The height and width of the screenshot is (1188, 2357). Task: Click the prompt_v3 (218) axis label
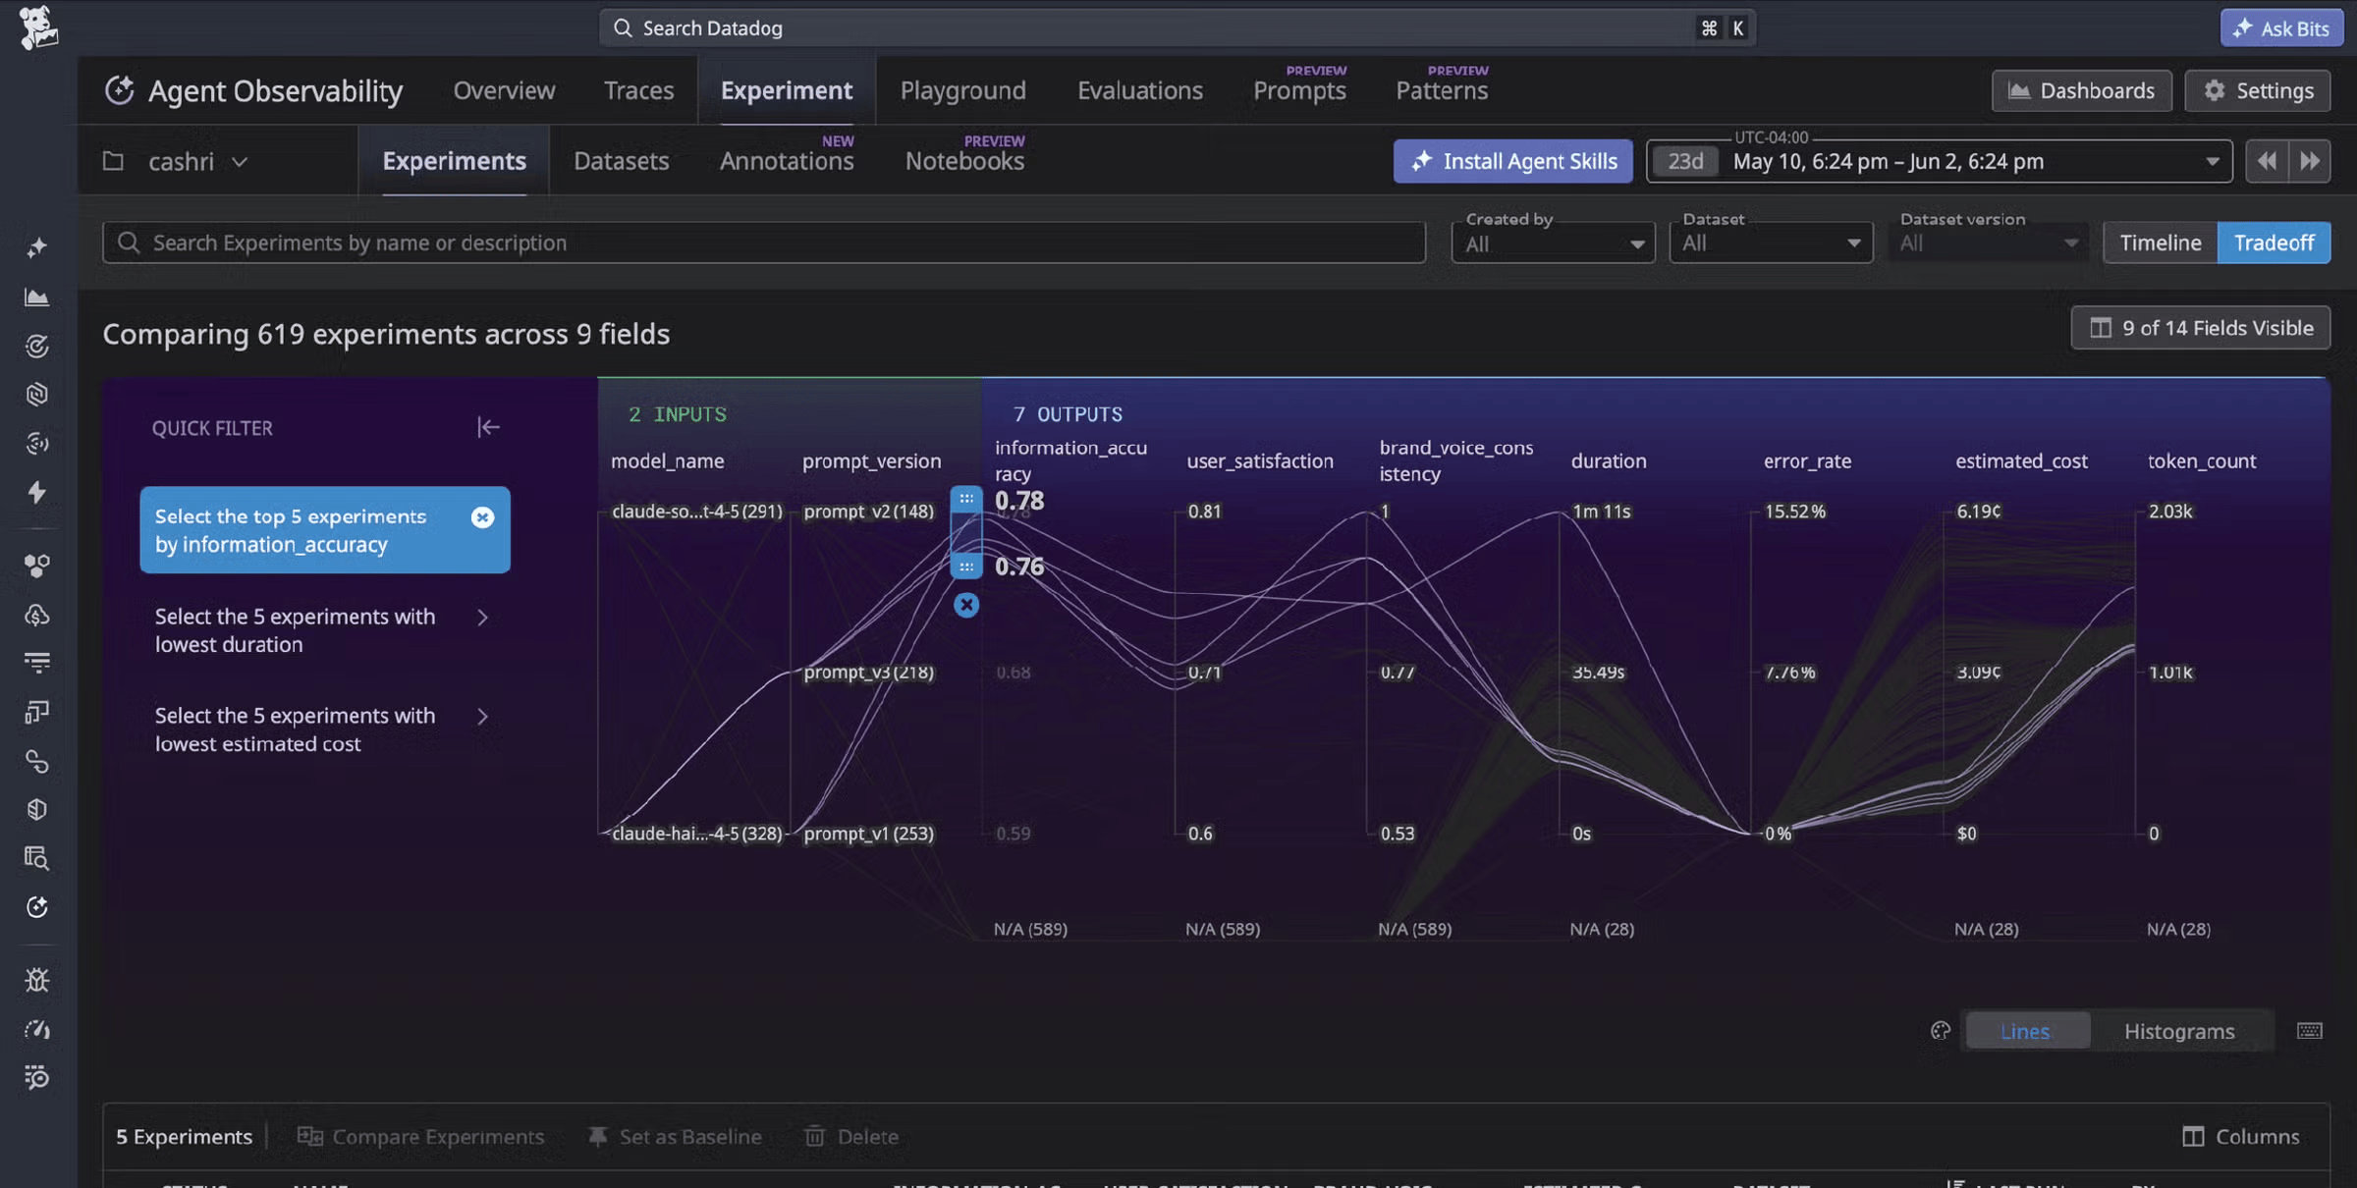pos(868,673)
